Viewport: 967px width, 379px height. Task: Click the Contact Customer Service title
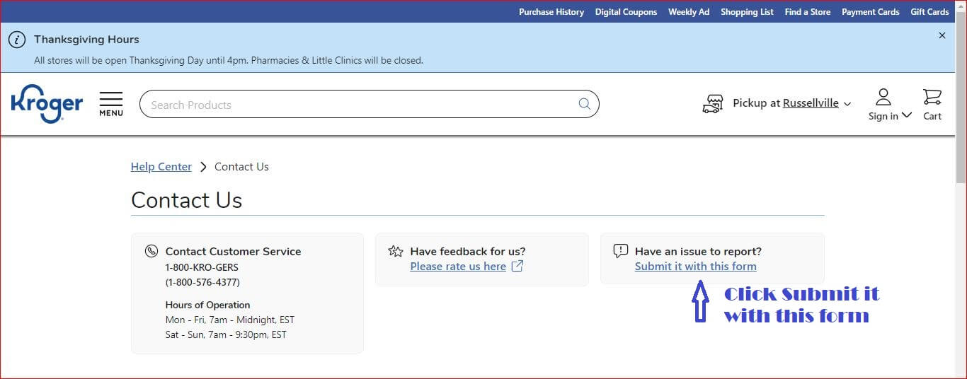click(x=233, y=251)
